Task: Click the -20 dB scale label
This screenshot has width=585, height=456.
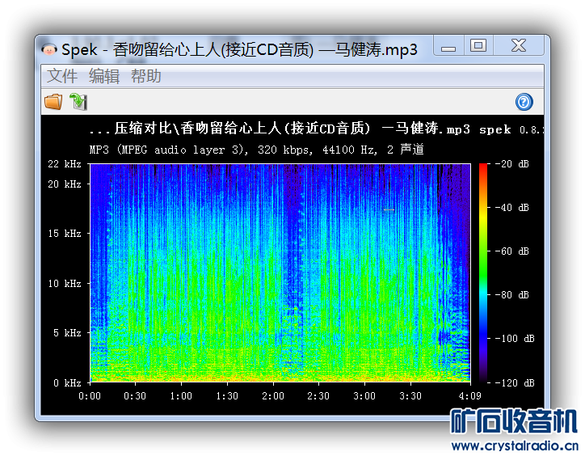Action: (x=512, y=164)
